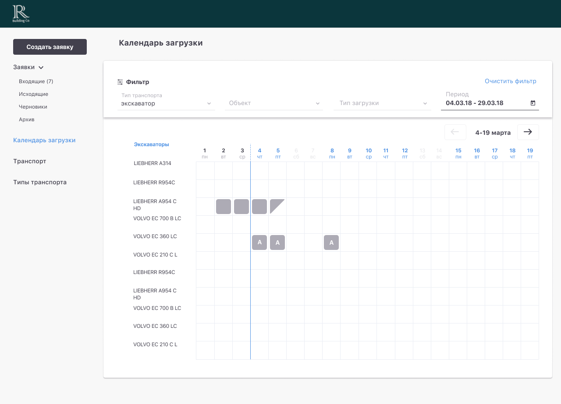
Task: Go to next date range arrow
Action: tap(528, 132)
